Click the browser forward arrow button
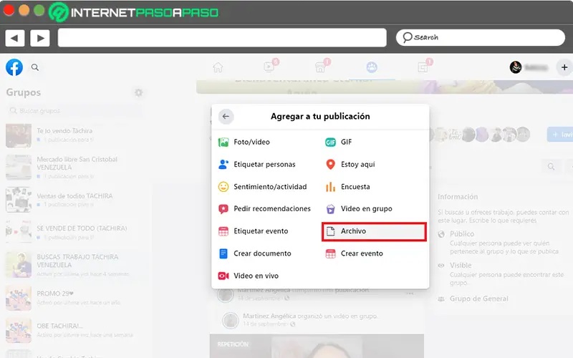This screenshot has height=358, width=573. pyautogui.click(x=40, y=38)
